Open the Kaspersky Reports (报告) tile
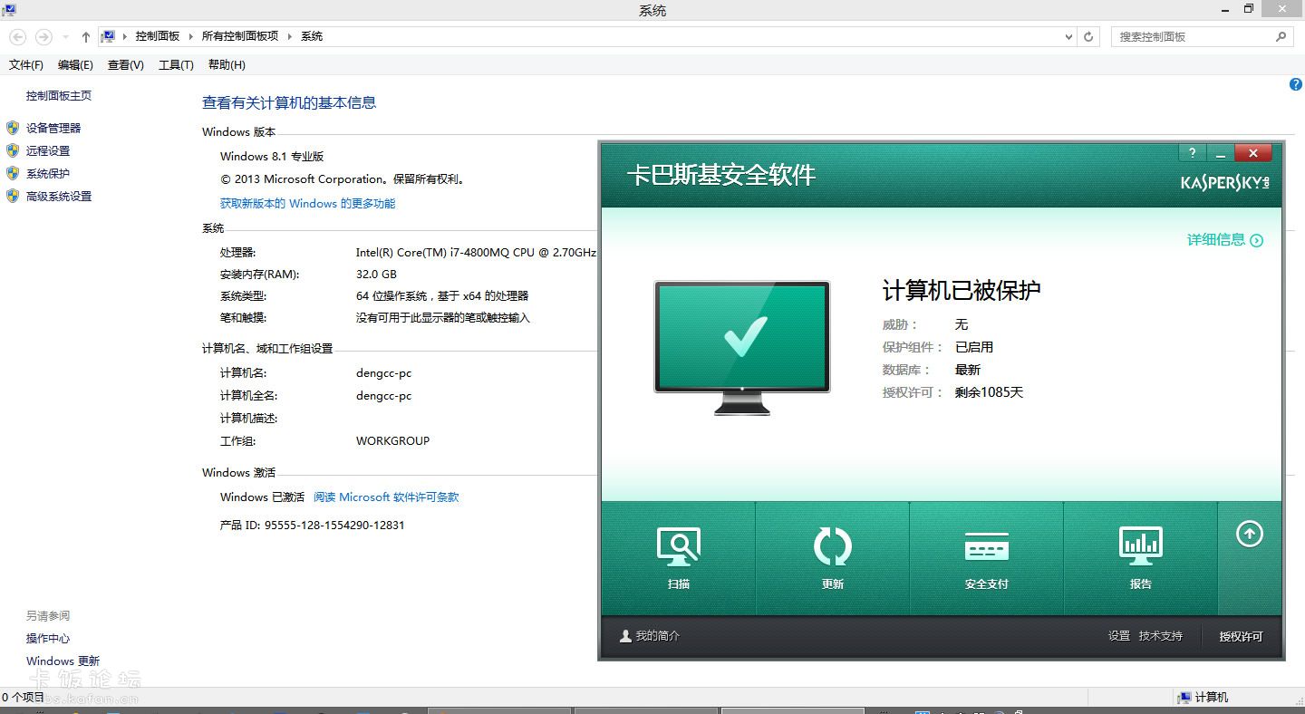 [1140, 558]
